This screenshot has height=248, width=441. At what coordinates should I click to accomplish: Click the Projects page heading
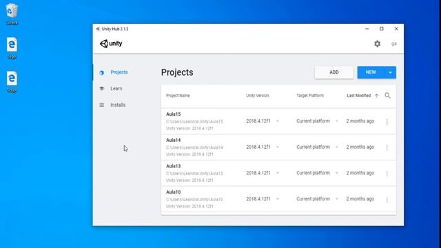click(177, 72)
